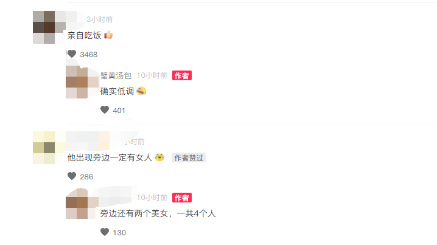
Task: Click the comment text 亲自吃饭
Action: (84, 35)
